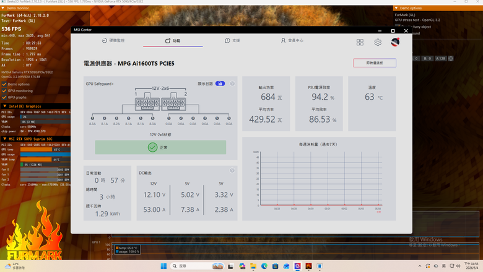This screenshot has height=272, width=483.
Task: Select the 684 watt output power value
Action: tap(268, 97)
